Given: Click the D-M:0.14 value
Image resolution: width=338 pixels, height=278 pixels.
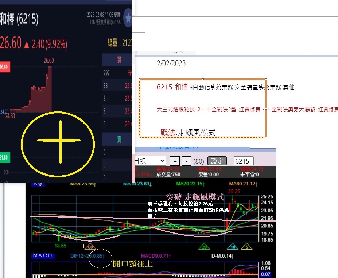Looking at the screenshot, I should [222, 256].
